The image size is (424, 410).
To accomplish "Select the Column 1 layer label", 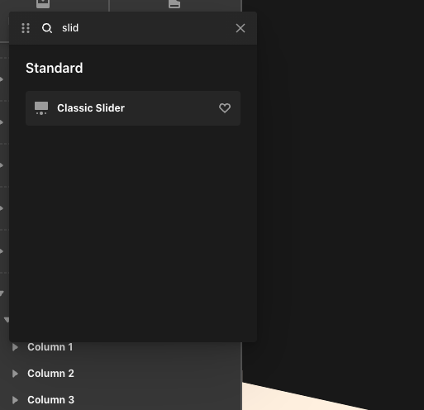I will pyautogui.click(x=50, y=347).
